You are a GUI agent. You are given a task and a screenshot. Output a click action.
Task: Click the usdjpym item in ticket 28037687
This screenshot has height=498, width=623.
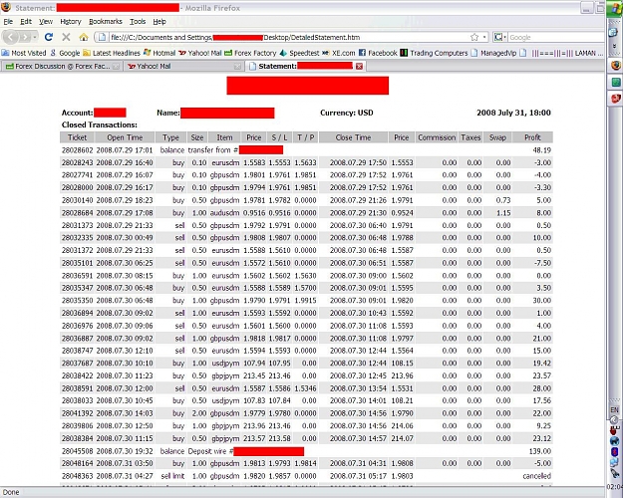pos(225,363)
